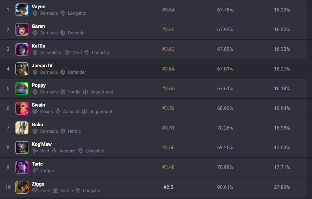The height and width of the screenshot is (199, 312).
Task: Select the Assimilator trait icon under Kai'Sa
Action: [35, 53]
